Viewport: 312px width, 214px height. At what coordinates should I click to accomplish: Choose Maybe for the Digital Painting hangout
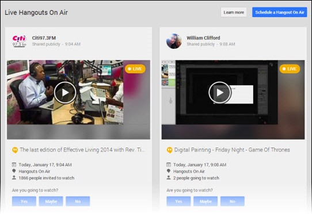click(206, 201)
